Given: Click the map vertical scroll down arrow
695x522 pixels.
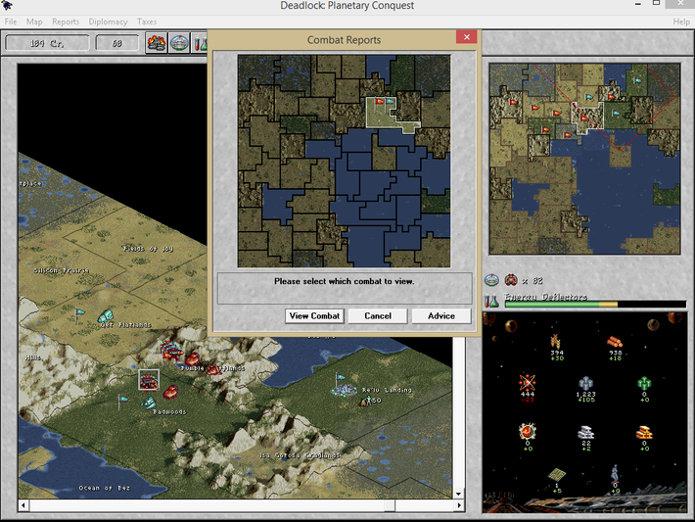Looking at the screenshot, I should pos(459,494).
